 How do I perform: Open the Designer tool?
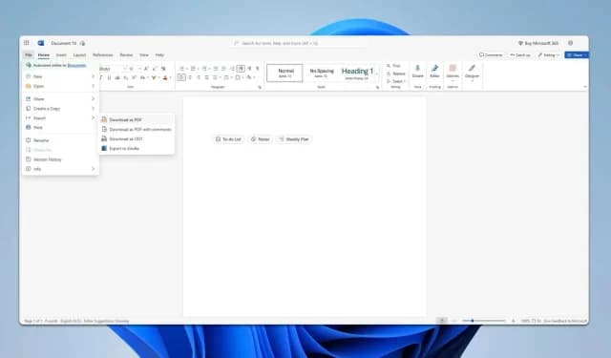472,72
